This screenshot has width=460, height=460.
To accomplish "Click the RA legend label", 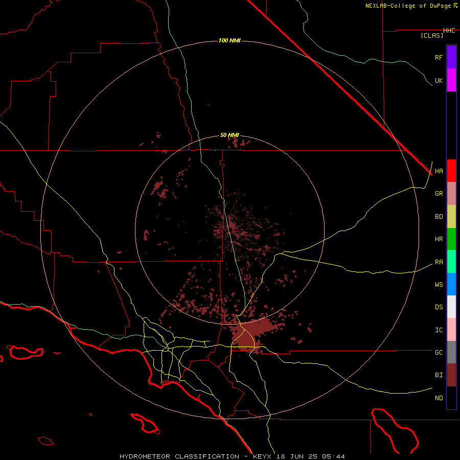I will [x=439, y=262].
